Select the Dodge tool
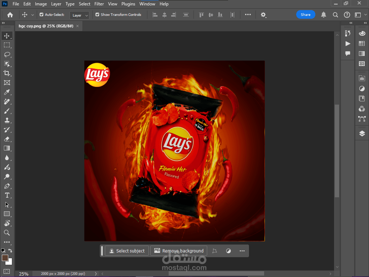The width and height of the screenshot is (369, 277). pos(7,176)
